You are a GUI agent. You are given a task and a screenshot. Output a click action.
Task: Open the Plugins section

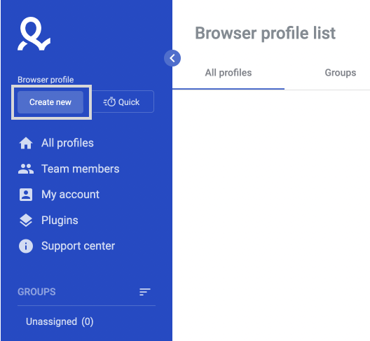tap(60, 221)
